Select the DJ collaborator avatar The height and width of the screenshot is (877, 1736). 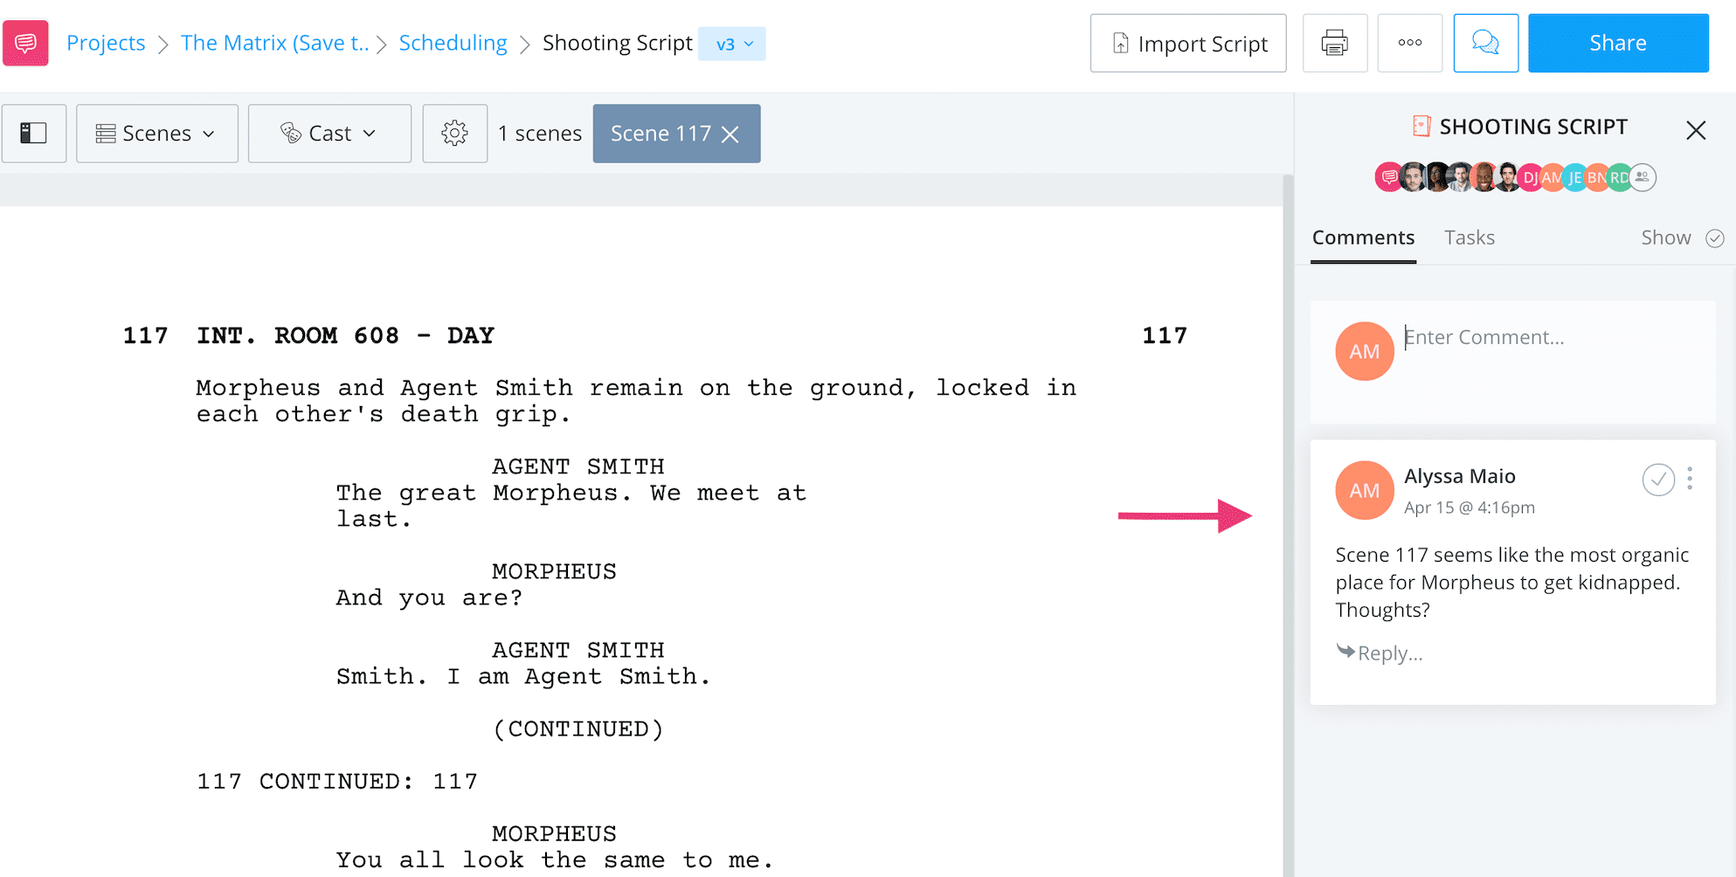click(1530, 177)
